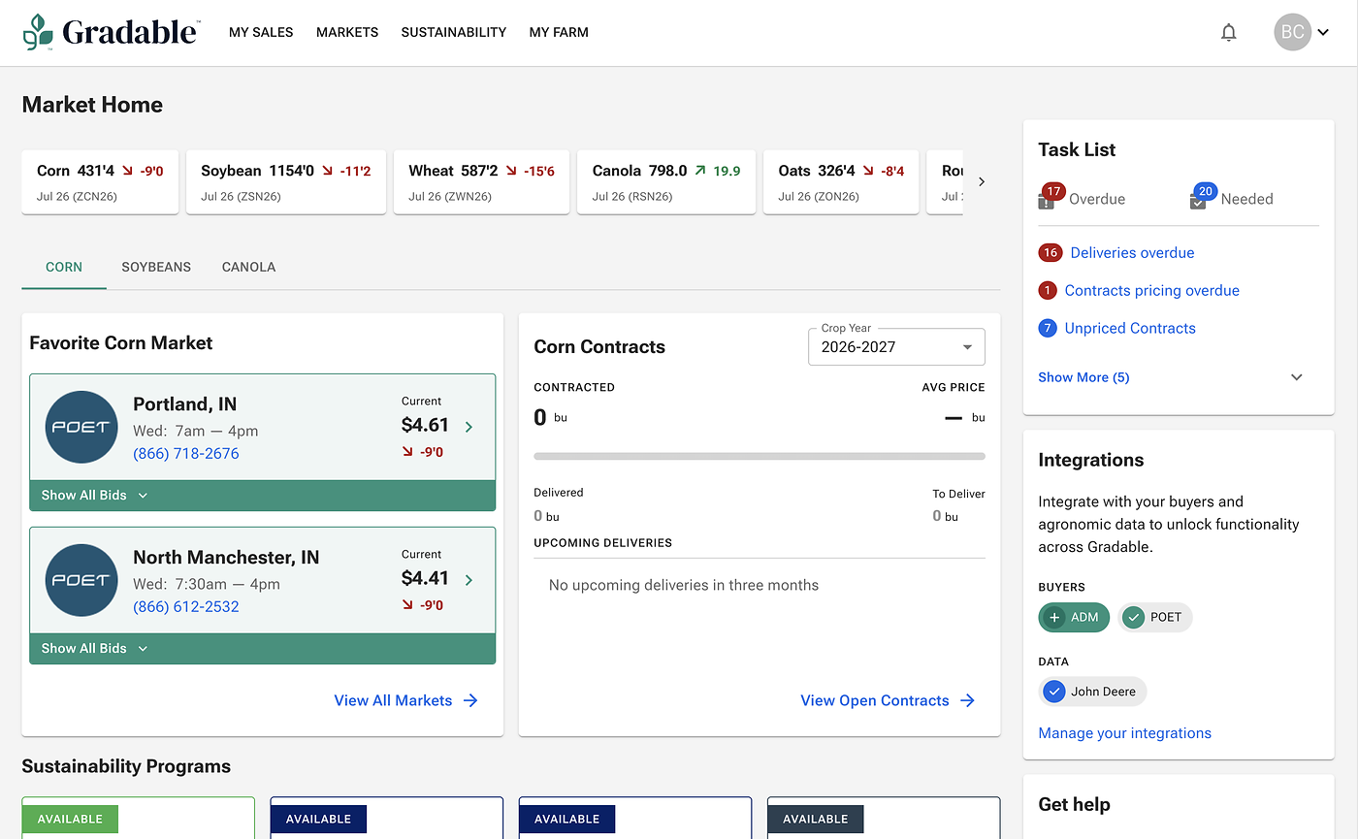Open the notifications bell
Screen dimensions: 1358x839
click(1229, 32)
